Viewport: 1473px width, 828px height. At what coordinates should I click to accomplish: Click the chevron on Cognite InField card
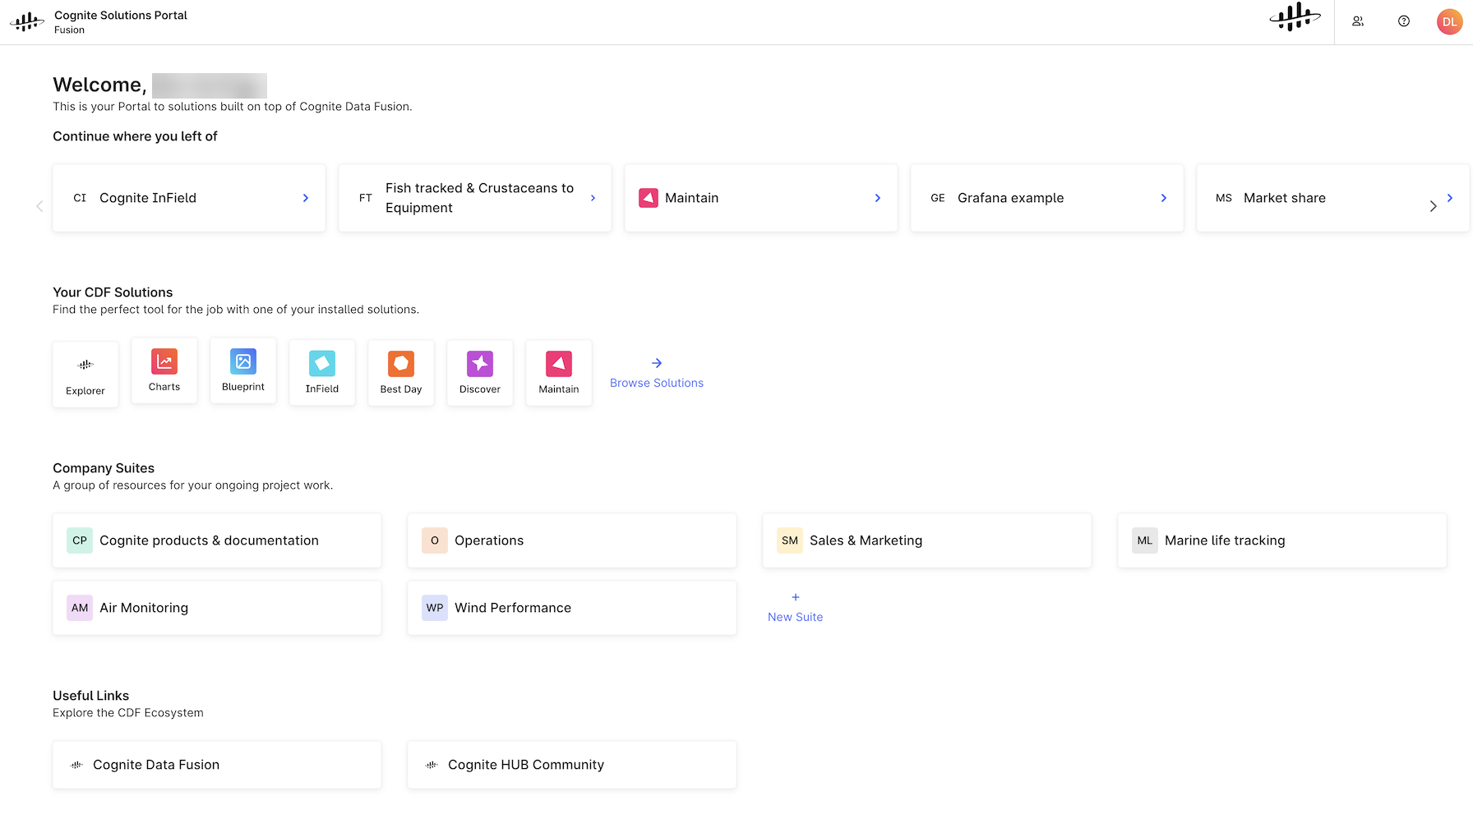pos(306,198)
